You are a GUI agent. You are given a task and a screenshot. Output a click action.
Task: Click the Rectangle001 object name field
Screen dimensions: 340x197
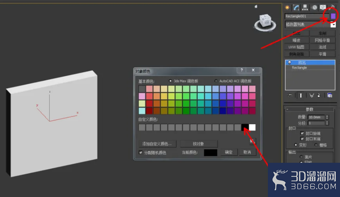(306, 16)
